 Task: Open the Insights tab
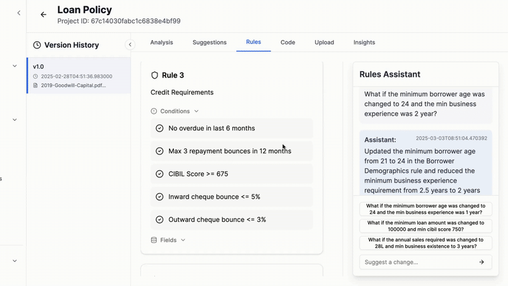(x=364, y=43)
